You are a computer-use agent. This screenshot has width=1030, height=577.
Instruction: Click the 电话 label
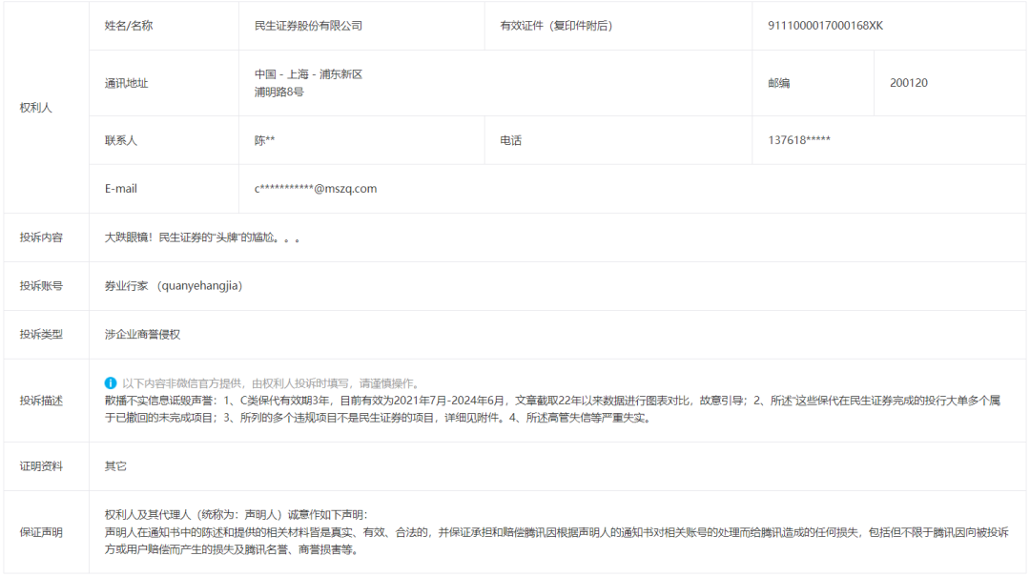click(510, 140)
